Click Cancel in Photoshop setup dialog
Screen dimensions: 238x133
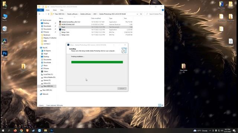[122, 89]
